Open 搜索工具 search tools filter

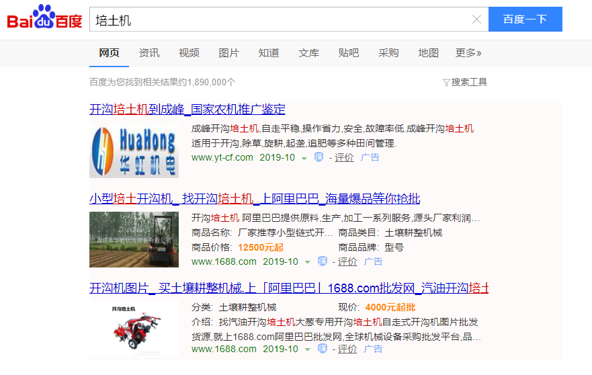click(464, 82)
